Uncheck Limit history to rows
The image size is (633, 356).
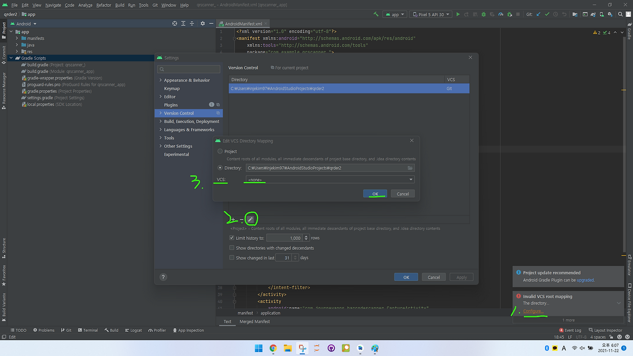pos(231,238)
